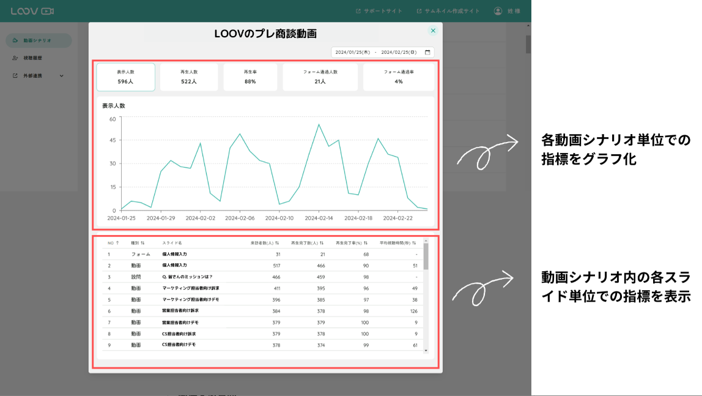702x396 pixels.
Task: Click the 姓 様 user name in the header
Action: [514, 11]
